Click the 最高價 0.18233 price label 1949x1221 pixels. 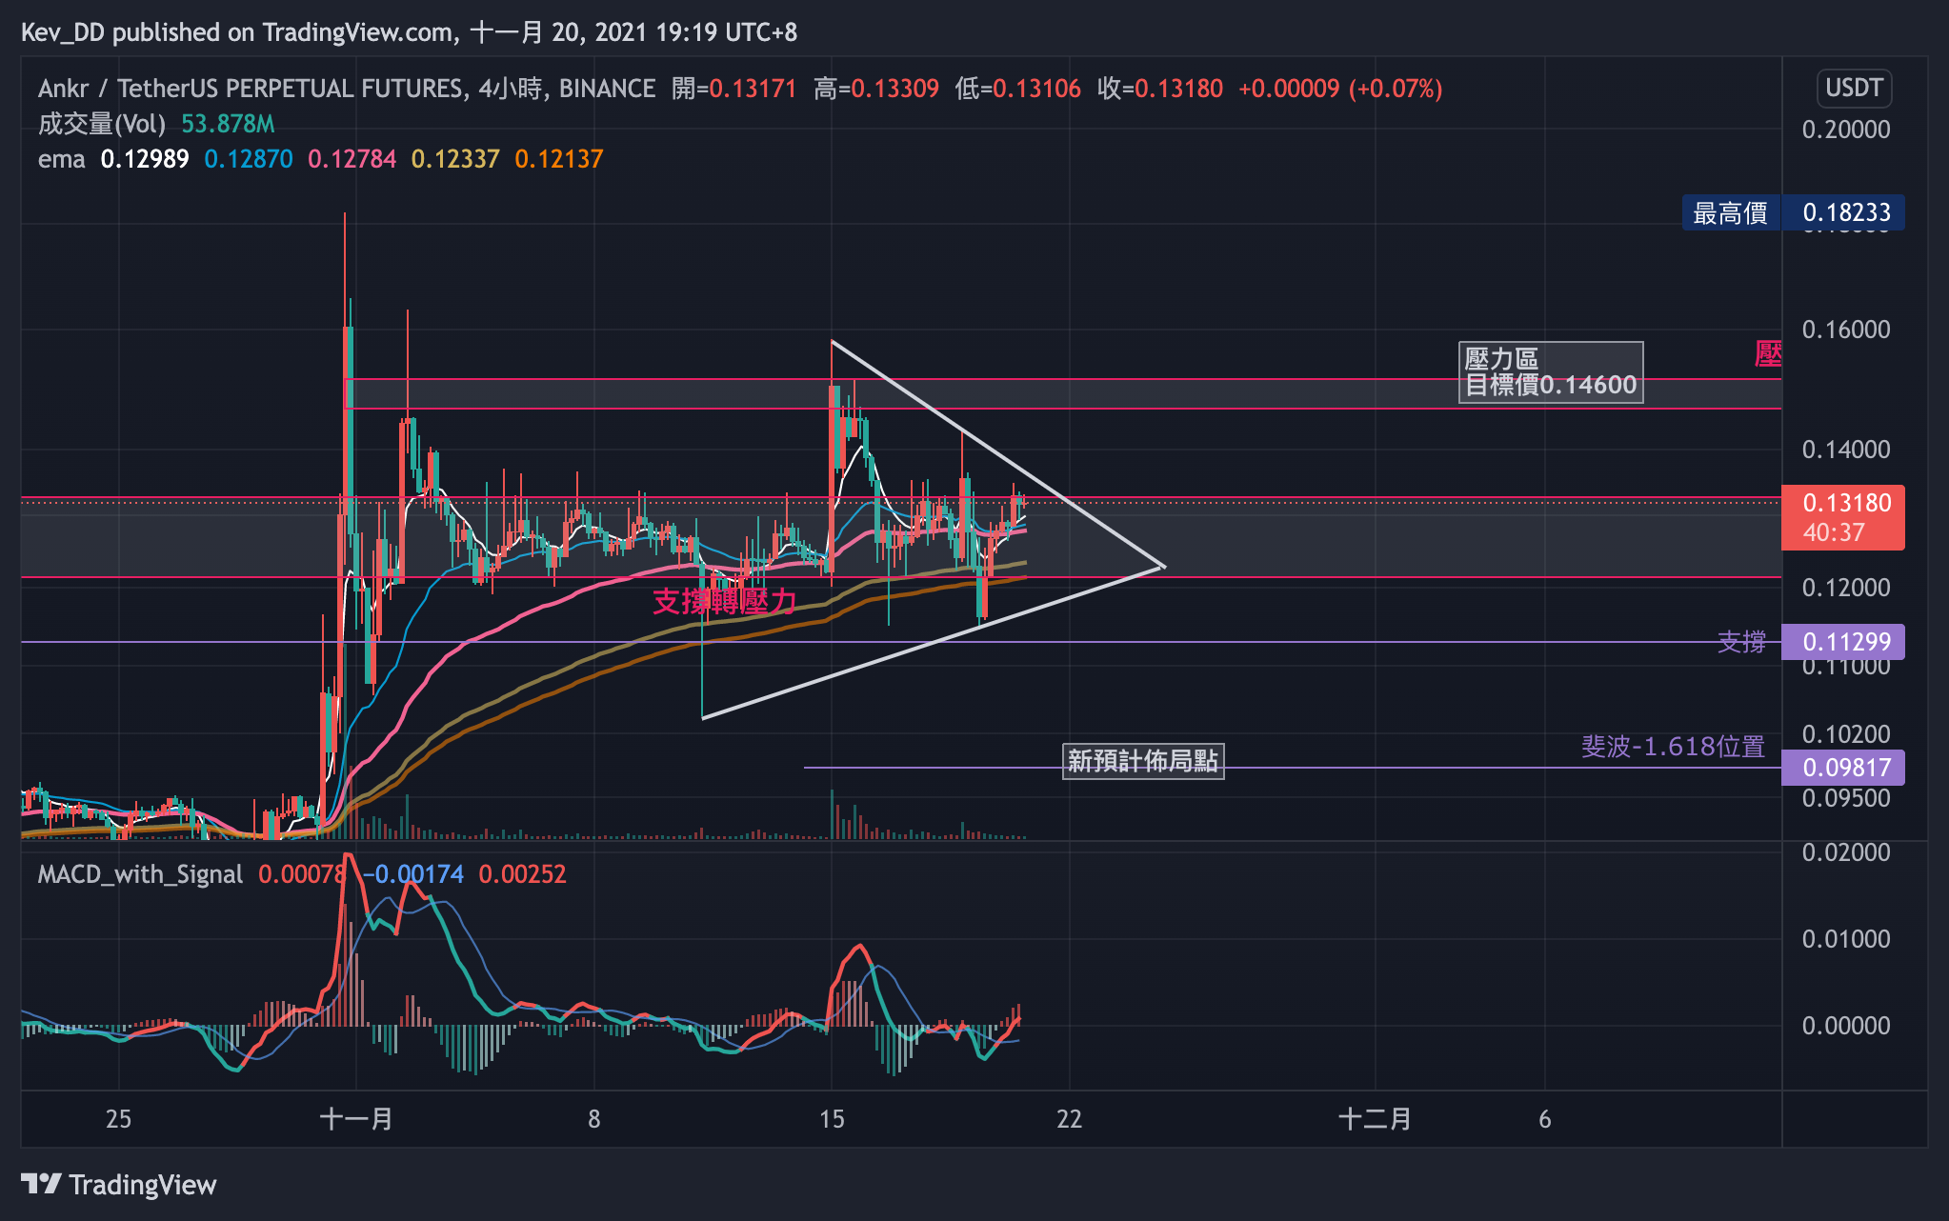coord(1794,212)
